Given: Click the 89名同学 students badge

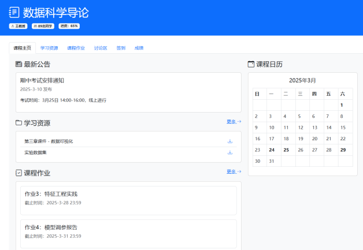Looking at the screenshot, I should coord(43,26).
